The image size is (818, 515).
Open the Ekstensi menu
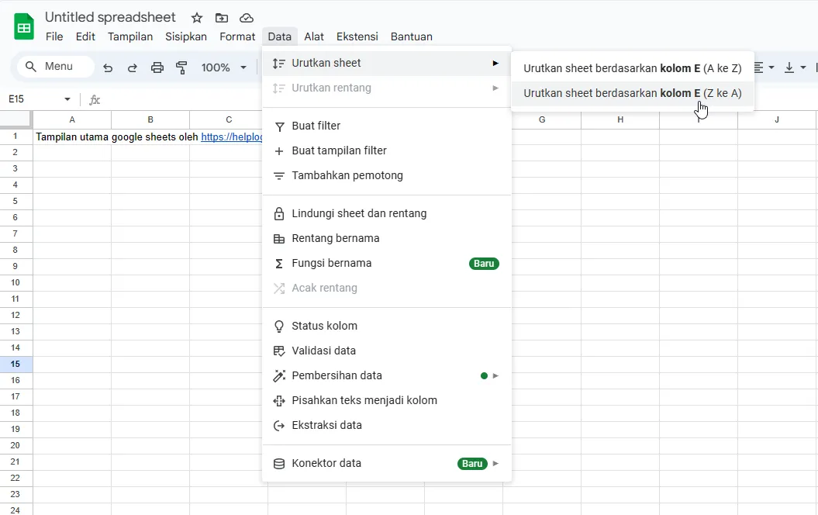point(357,36)
